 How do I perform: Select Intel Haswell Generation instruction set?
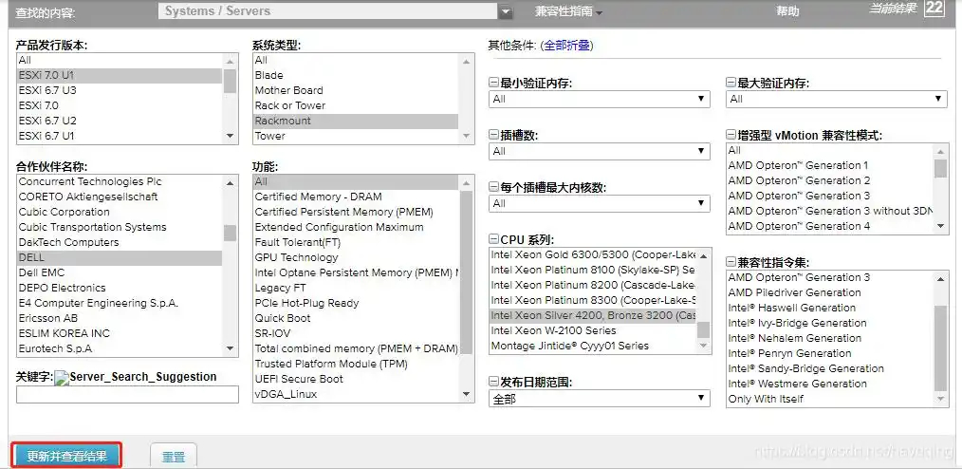click(830, 309)
